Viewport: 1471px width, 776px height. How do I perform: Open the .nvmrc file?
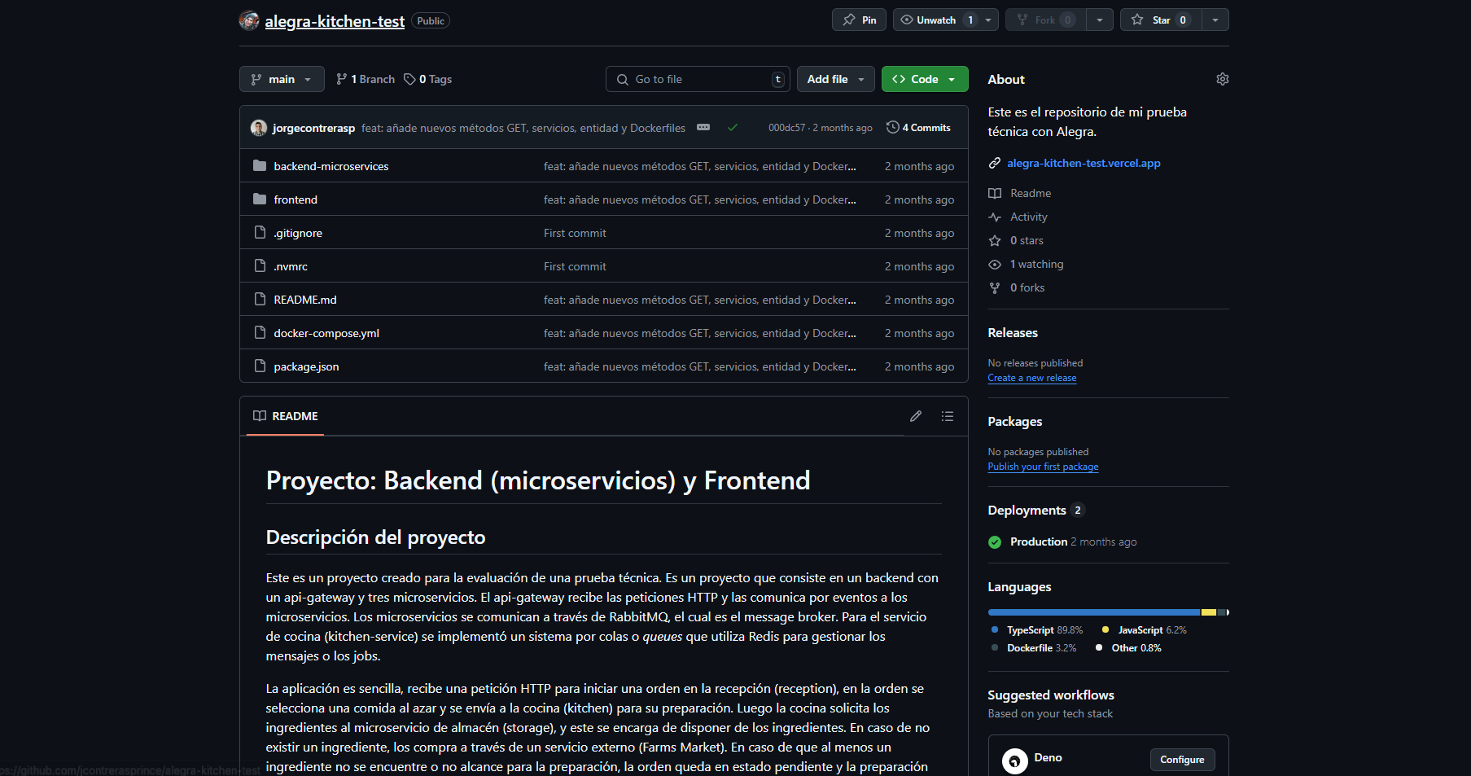point(291,266)
